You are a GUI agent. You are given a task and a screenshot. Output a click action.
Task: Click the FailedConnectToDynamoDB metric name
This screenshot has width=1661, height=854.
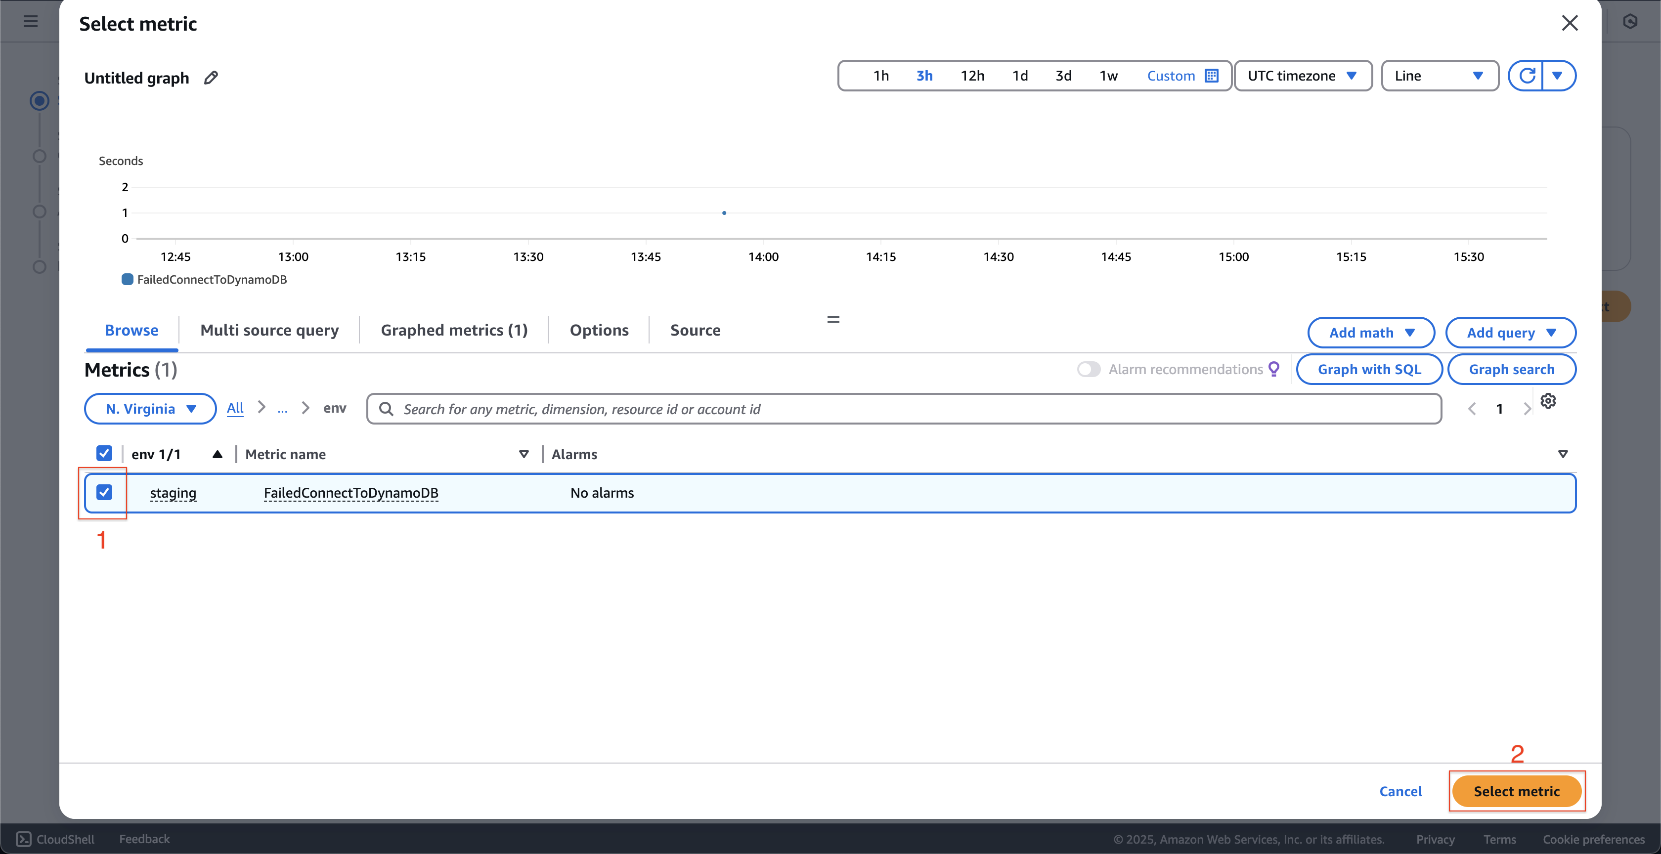click(351, 493)
